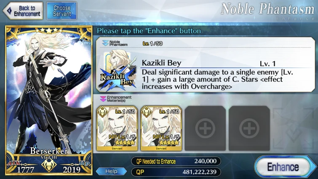Tap class icon on second material card
The width and height of the screenshot is (318, 179).
click(147, 112)
